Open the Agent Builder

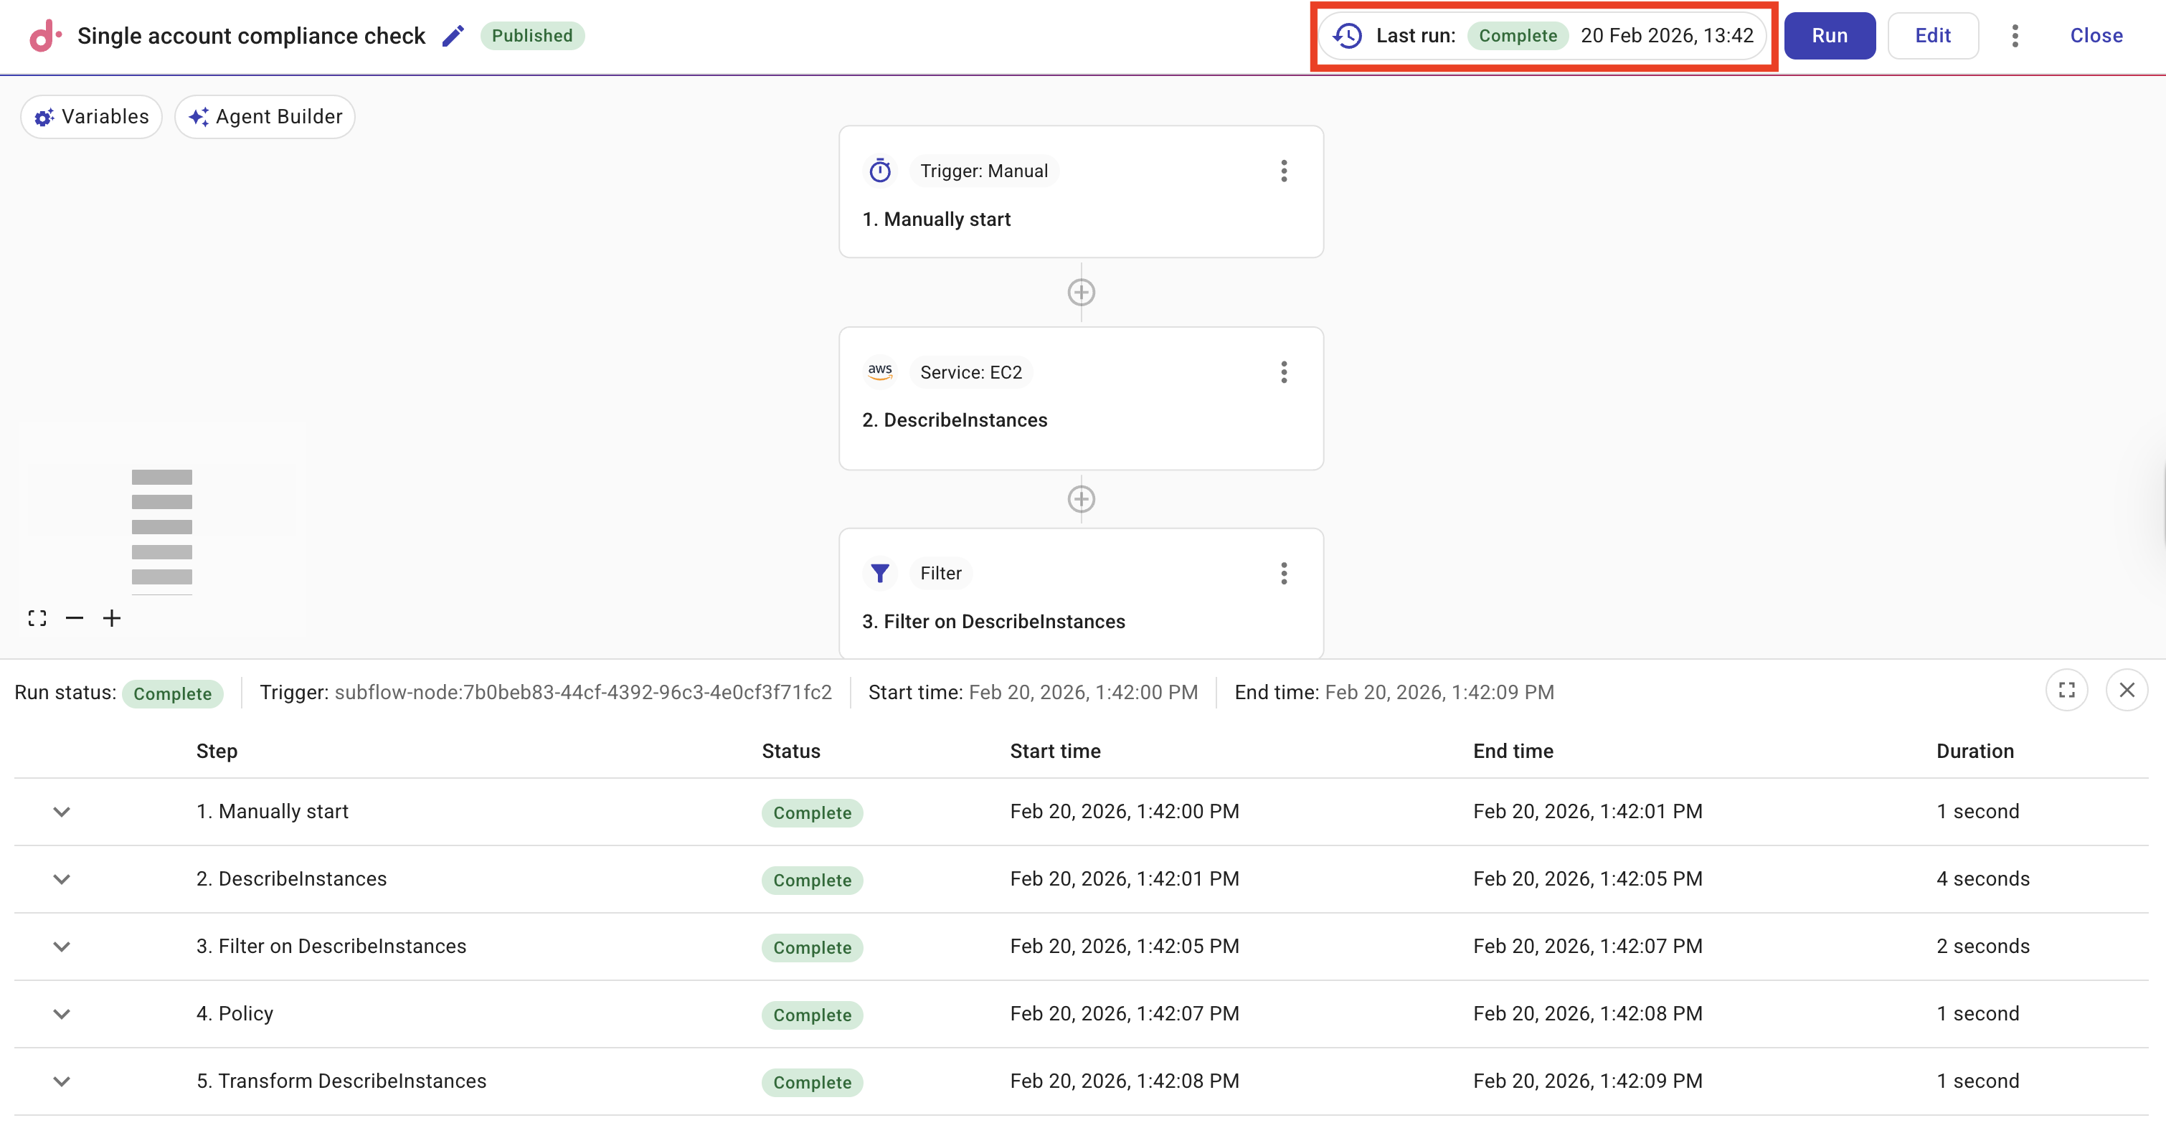click(264, 116)
